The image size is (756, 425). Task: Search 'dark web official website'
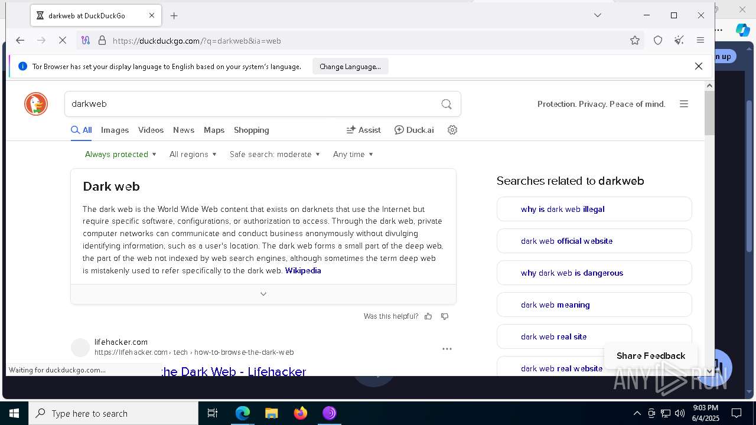click(x=594, y=241)
